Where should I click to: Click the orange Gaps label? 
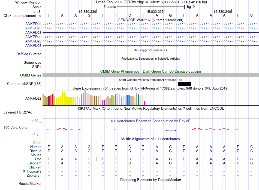37,143
